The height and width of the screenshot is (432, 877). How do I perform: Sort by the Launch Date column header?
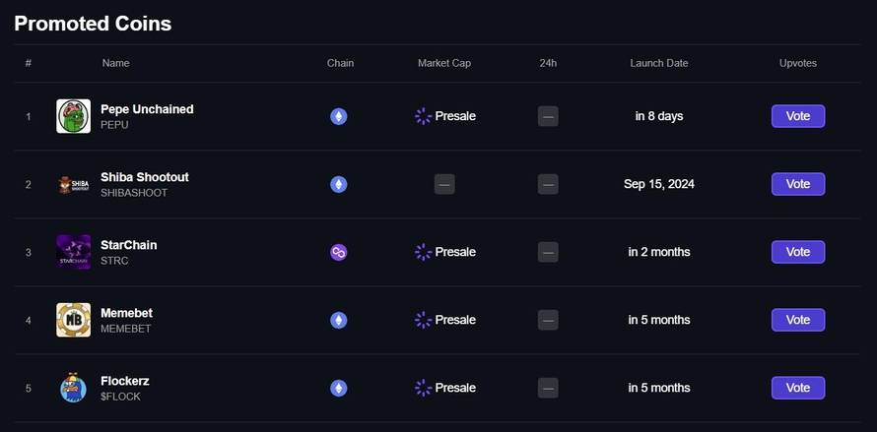(659, 63)
